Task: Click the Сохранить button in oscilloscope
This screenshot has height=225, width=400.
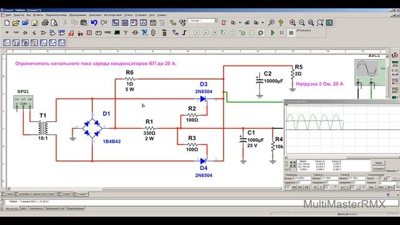Action: pyautogui.click(x=378, y=169)
